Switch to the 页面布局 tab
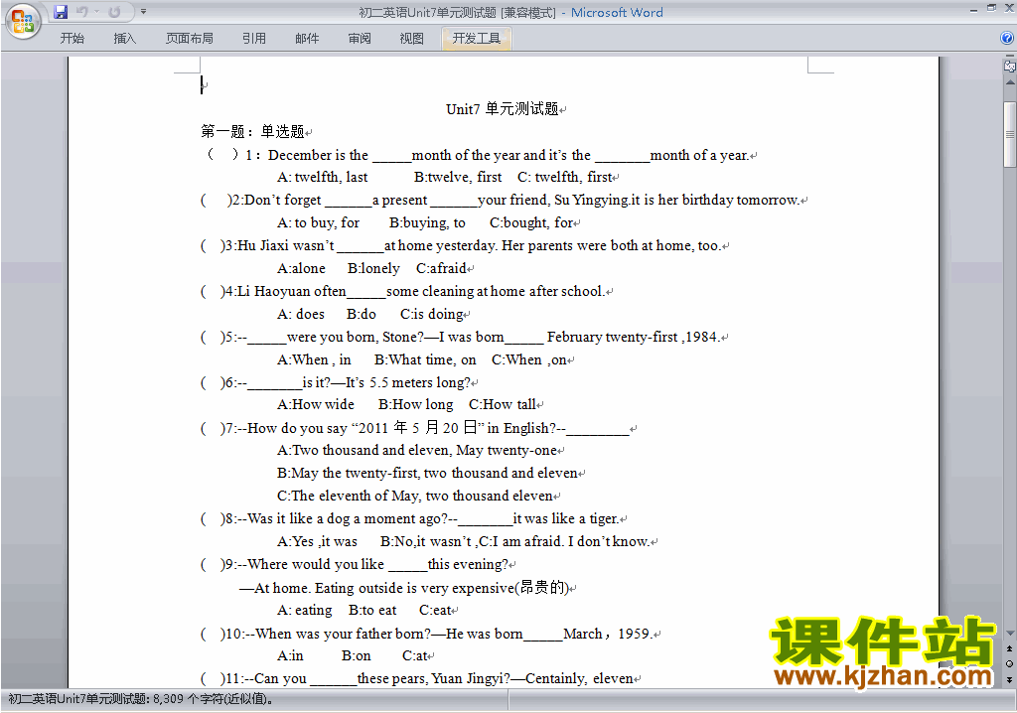The width and height of the screenshot is (1017, 713). coord(189,39)
